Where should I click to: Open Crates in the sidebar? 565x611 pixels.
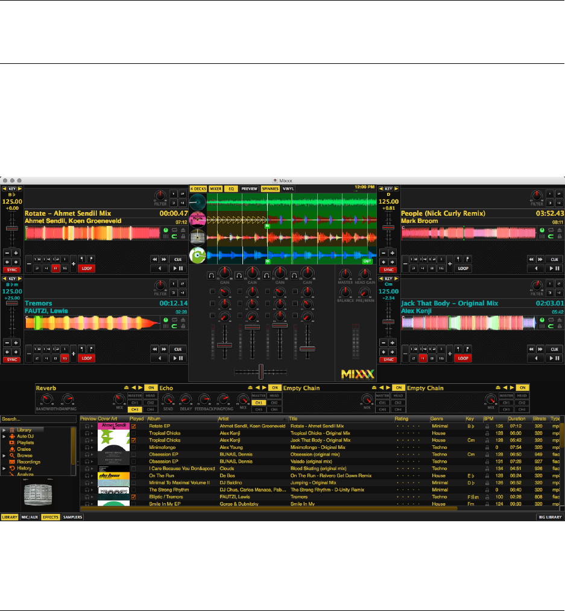point(24,449)
